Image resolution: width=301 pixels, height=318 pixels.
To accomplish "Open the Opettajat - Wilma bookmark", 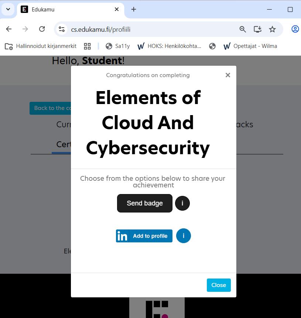I will pyautogui.click(x=250, y=46).
